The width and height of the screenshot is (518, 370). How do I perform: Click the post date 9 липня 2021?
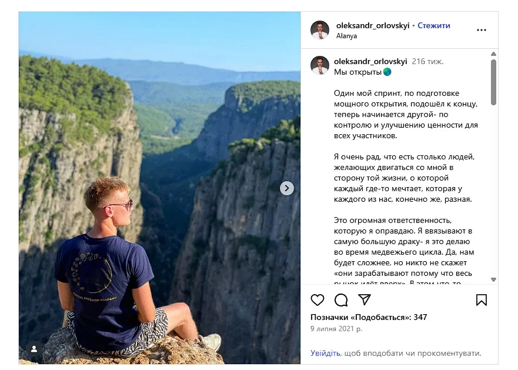pos(336,329)
